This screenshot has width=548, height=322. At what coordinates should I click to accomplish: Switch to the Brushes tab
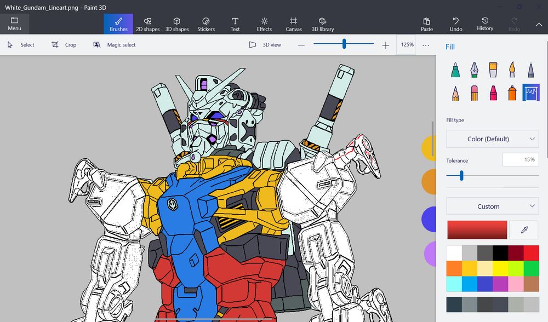(118, 24)
